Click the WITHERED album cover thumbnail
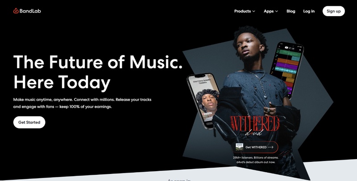Image resolution: width=357 pixels, height=181 pixels. 239,147
